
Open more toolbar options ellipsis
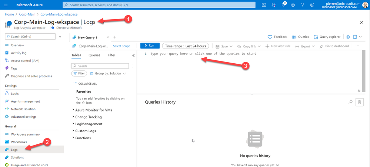click(x=357, y=46)
